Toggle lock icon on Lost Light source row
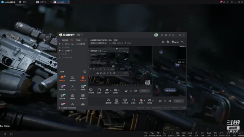The width and height of the screenshot is (244, 137). tap(63, 44)
